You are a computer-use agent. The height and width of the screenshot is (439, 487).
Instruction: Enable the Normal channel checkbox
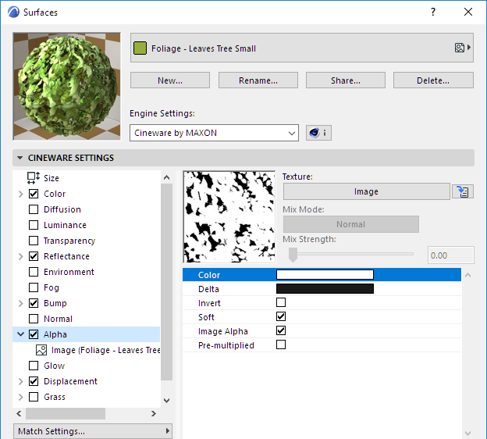pyautogui.click(x=34, y=319)
